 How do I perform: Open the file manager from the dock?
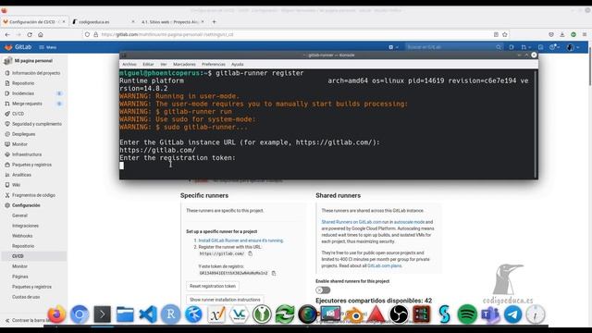click(x=125, y=314)
